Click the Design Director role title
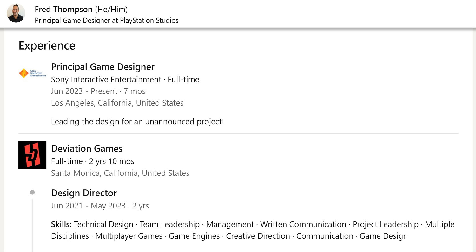The width and height of the screenshot is (476, 252). point(84,193)
